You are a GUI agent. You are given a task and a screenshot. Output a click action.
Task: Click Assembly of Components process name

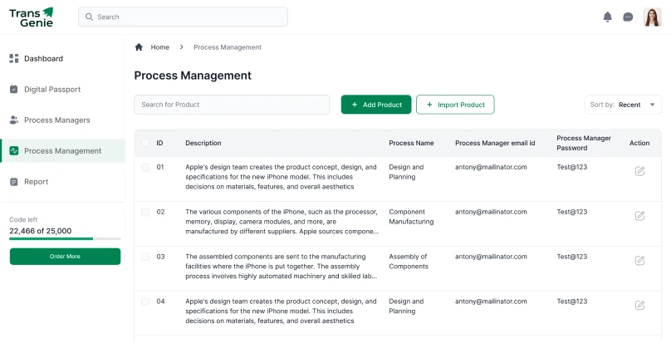tap(409, 262)
